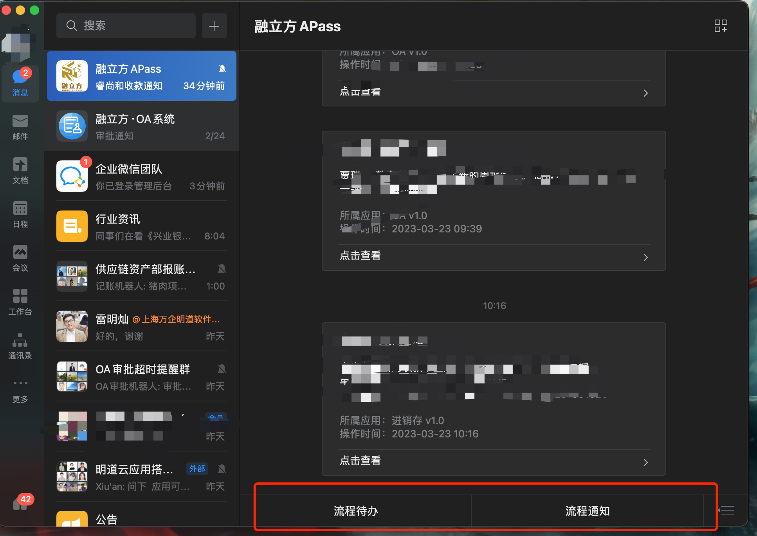Open the 工作台 workbench section

[20, 302]
